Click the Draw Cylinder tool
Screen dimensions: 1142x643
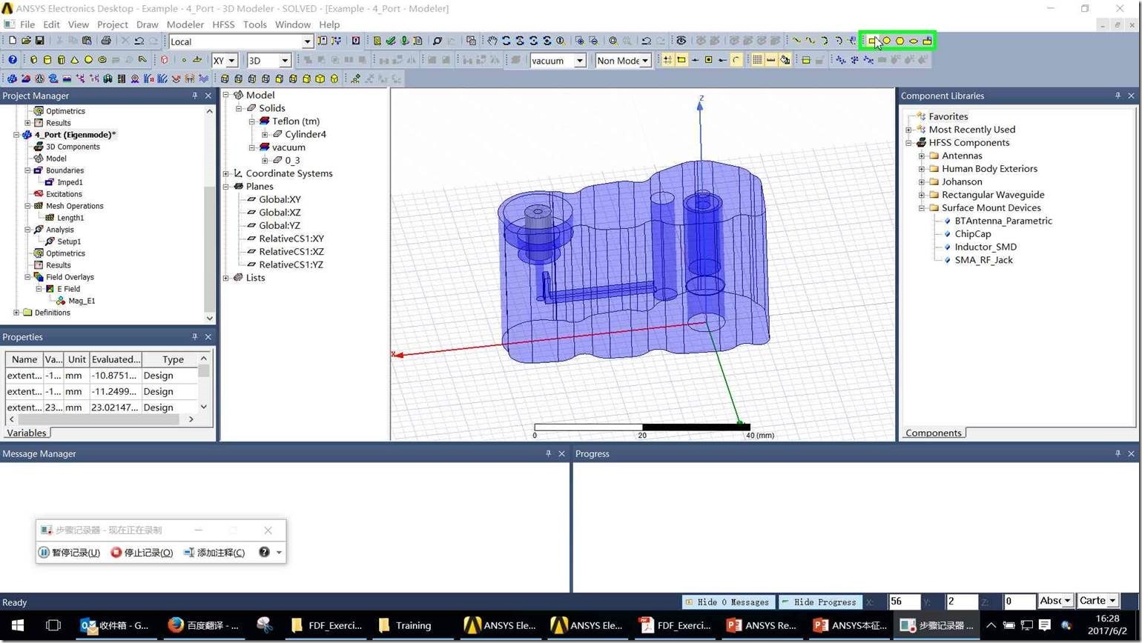(x=47, y=60)
